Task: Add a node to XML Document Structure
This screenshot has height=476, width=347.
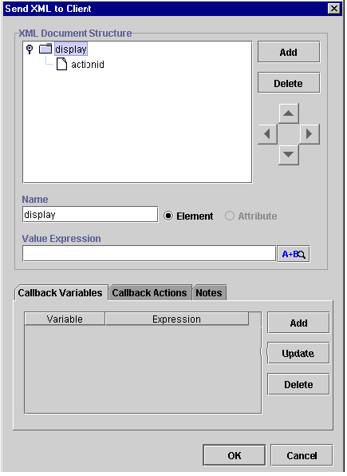Action: coord(289,52)
